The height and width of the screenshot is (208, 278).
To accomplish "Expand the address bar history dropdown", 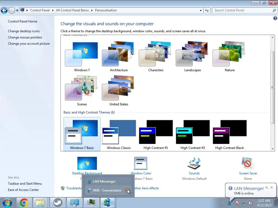I will pyautogui.click(x=201, y=11).
